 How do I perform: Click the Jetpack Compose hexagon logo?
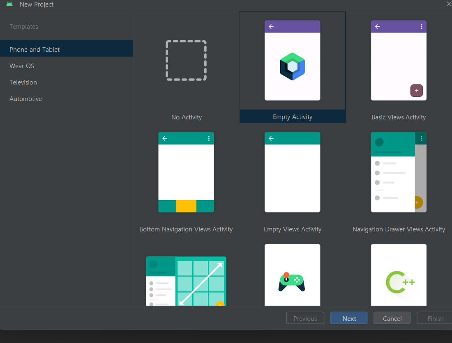[x=292, y=66]
